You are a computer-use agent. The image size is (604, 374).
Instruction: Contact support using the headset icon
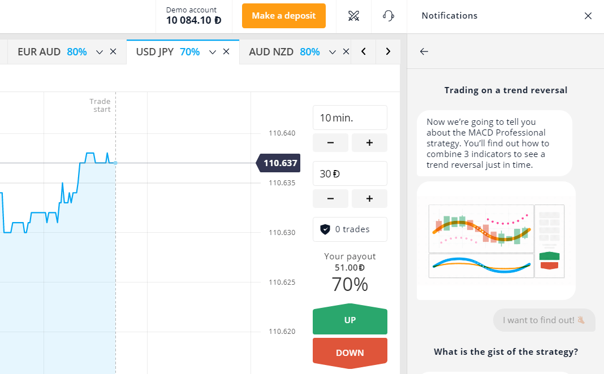[389, 16]
